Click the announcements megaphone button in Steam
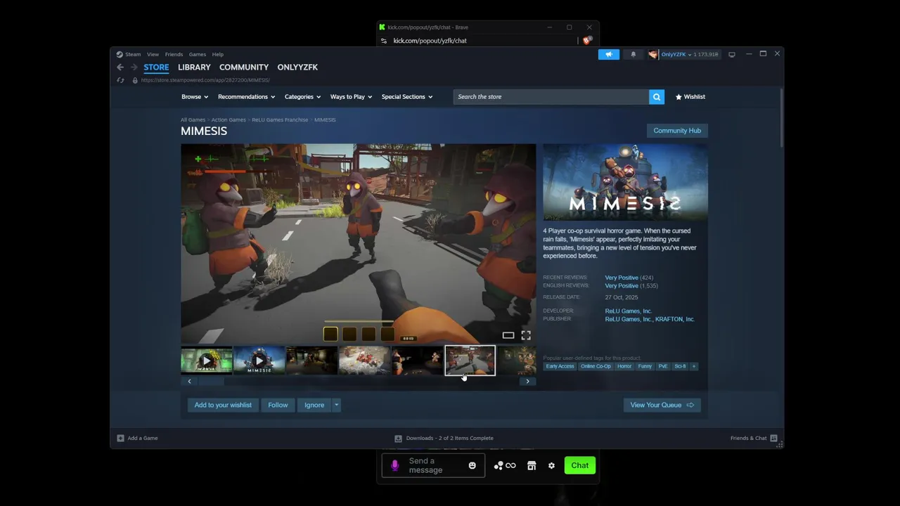 point(609,54)
